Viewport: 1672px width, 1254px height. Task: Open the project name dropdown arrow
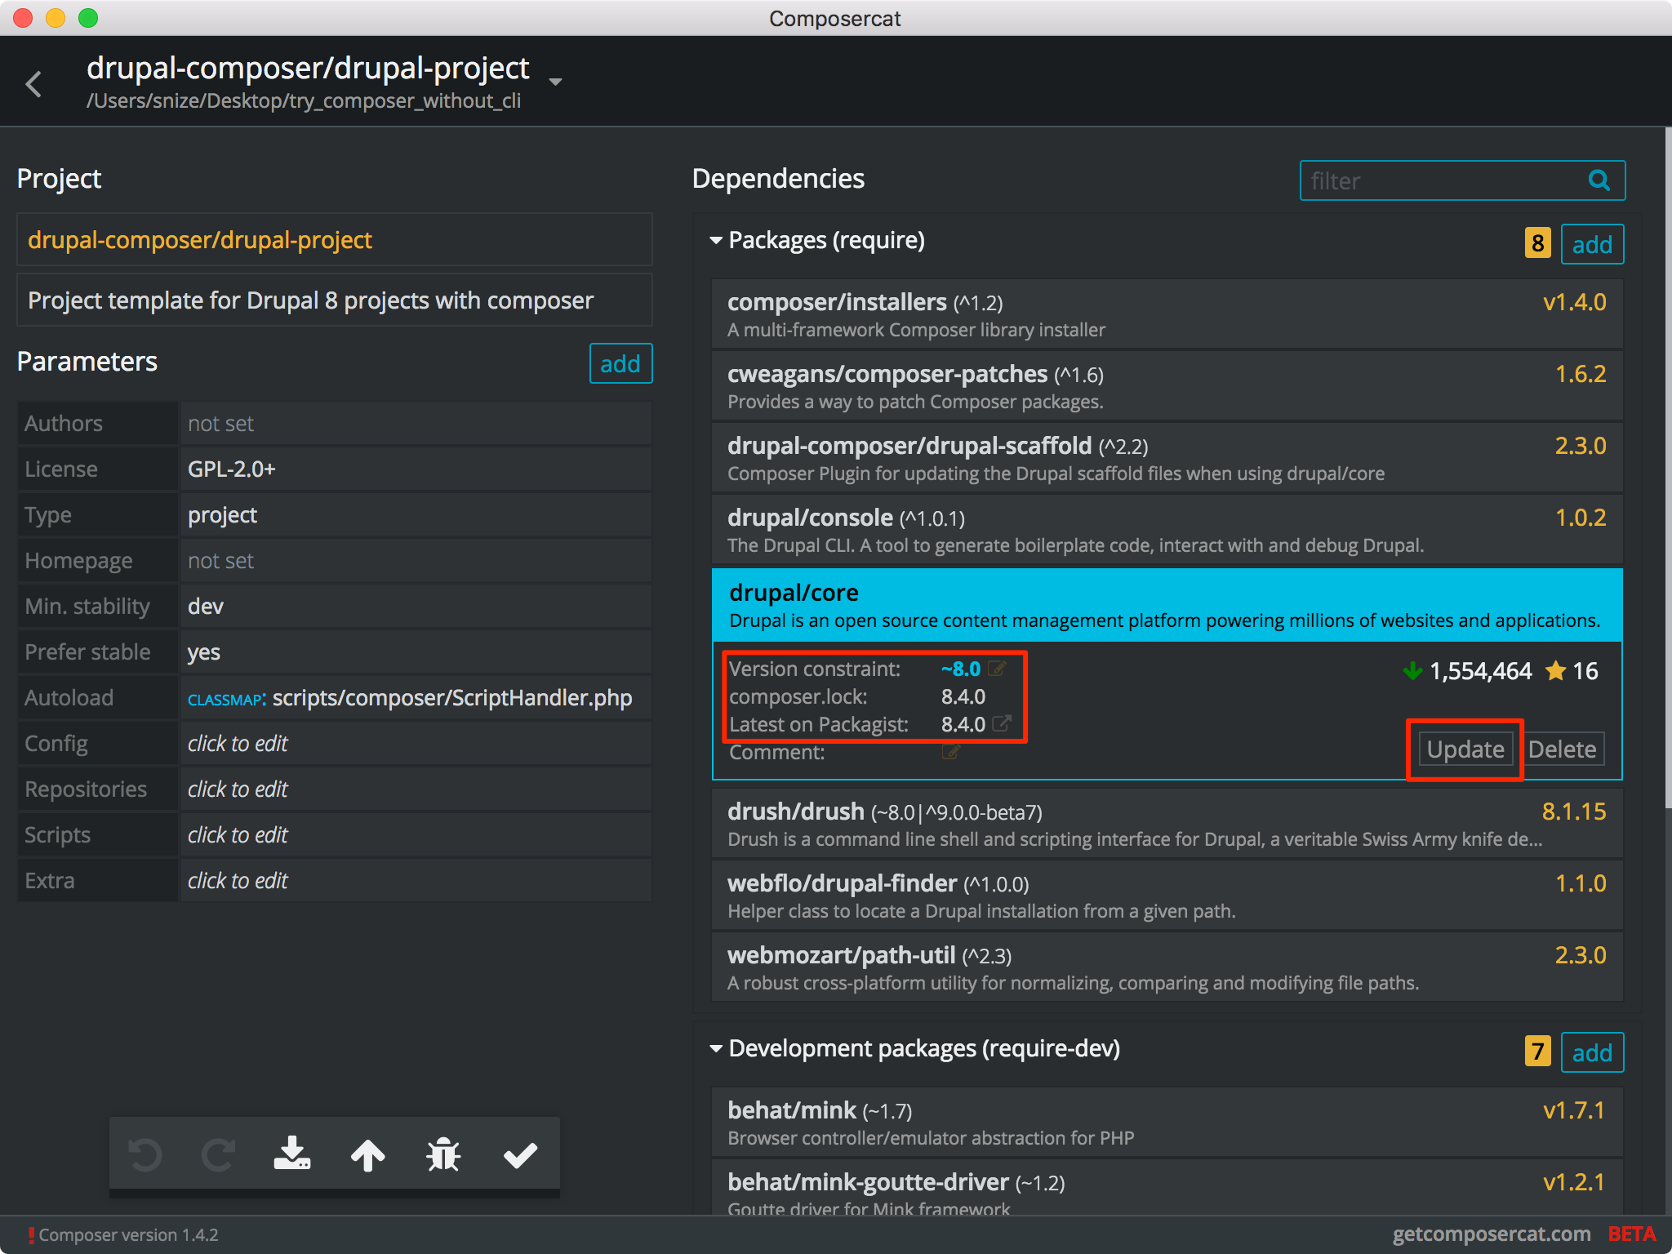(x=555, y=82)
